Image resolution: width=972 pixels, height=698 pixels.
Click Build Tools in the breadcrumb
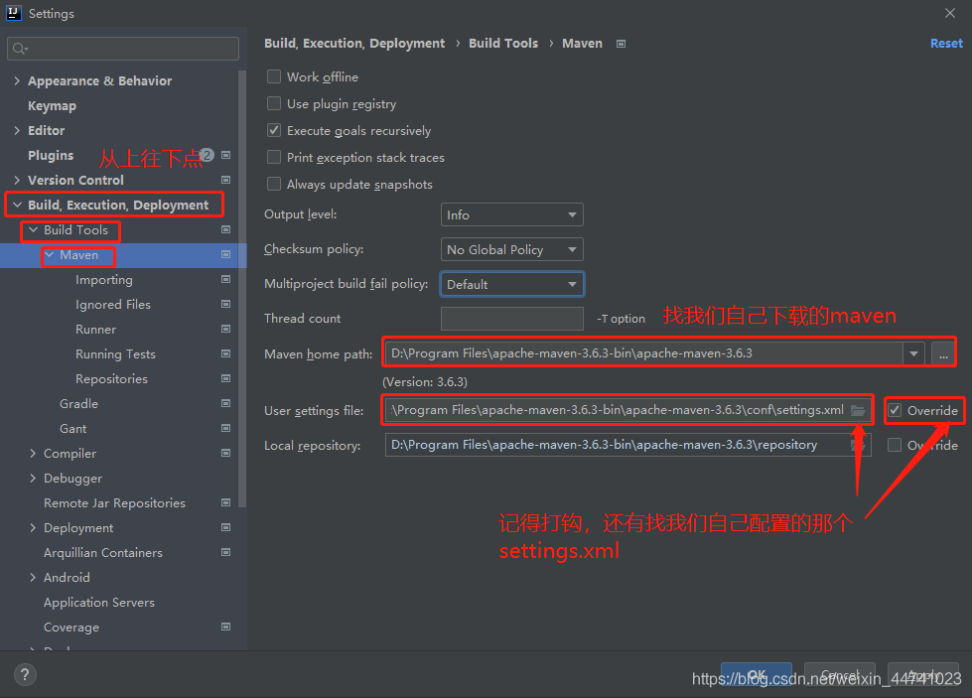click(x=503, y=44)
